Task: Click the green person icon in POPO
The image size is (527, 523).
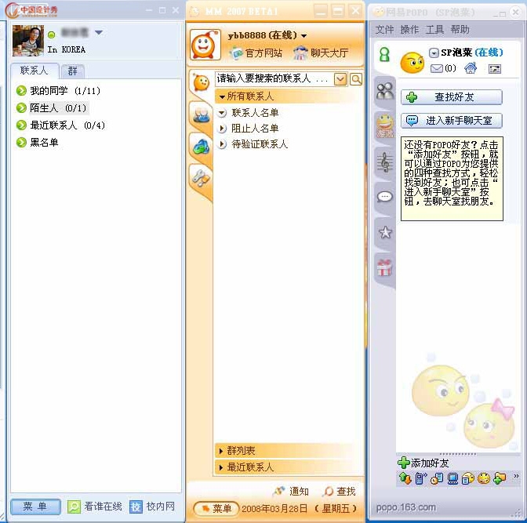Action: tap(384, 55)
